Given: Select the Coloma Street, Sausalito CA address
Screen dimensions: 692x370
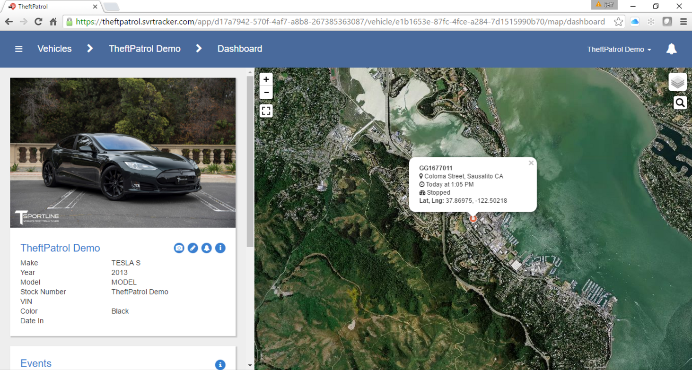Looking at the screenshot, I should click(464, 176).
